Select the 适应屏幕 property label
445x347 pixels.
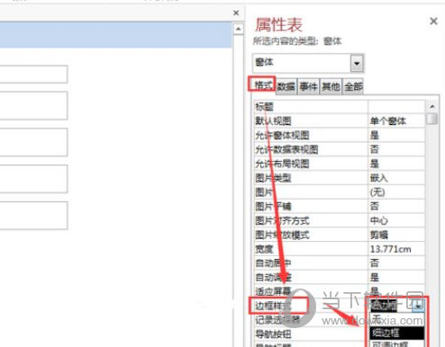point(273,291)
